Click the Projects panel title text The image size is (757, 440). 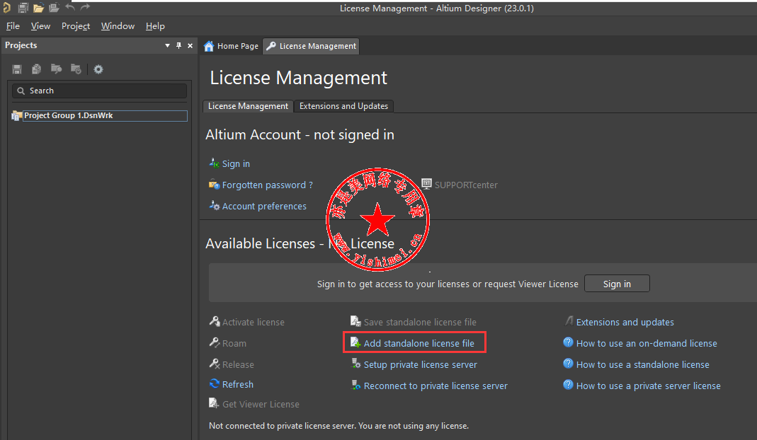click(x=21, y=45)
